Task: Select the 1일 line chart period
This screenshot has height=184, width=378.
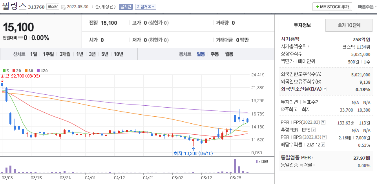Action: [x=34, y=54]
